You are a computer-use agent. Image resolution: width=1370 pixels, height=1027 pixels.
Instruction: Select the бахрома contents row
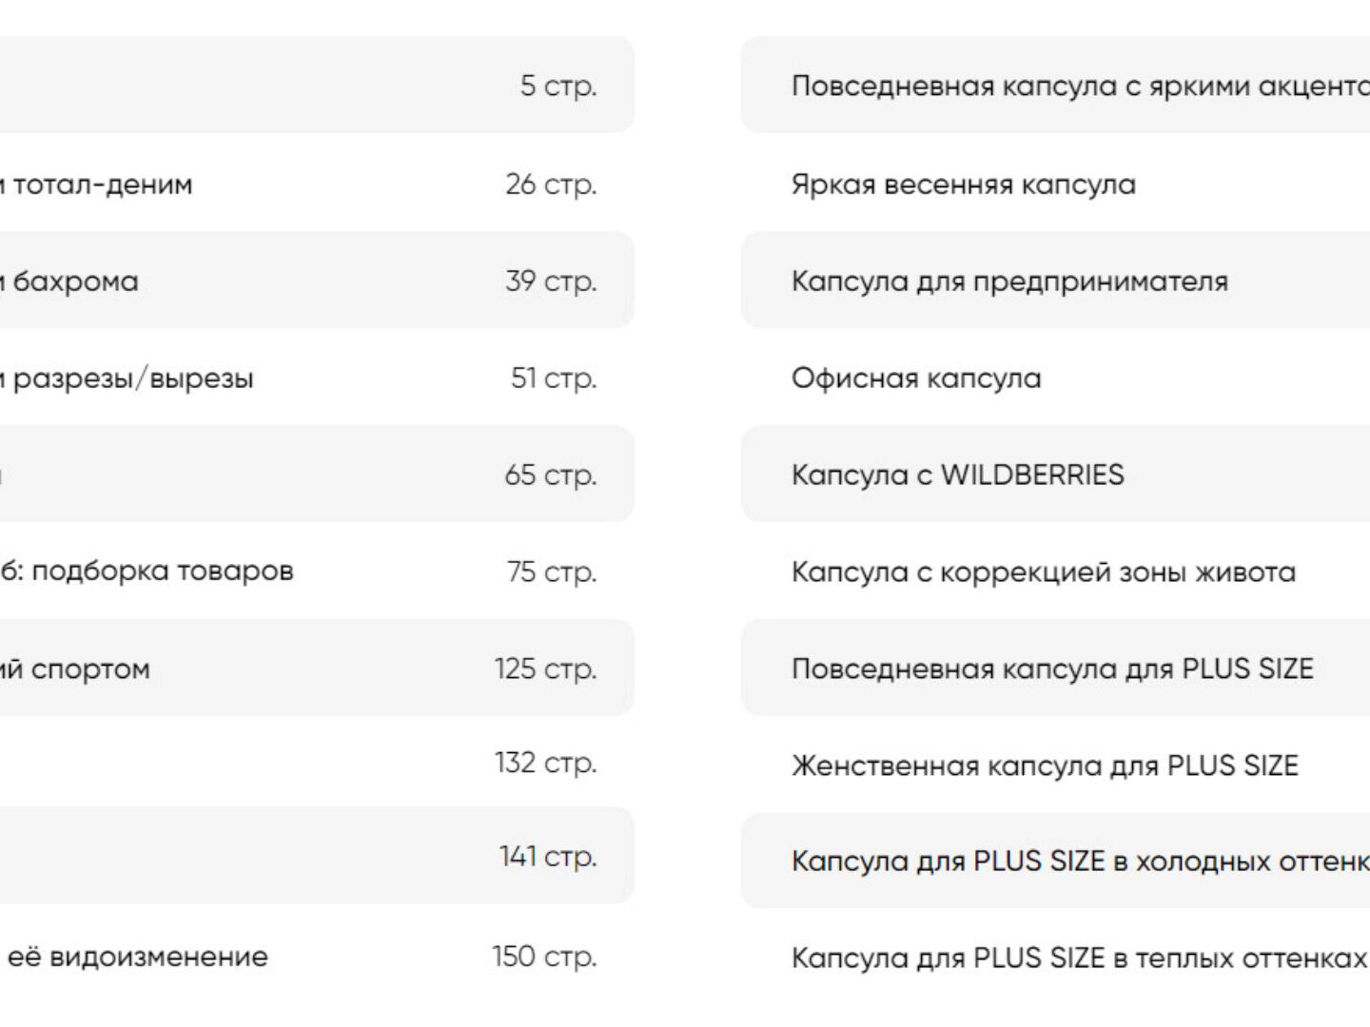pyautogui.click(x=75, y=281)
